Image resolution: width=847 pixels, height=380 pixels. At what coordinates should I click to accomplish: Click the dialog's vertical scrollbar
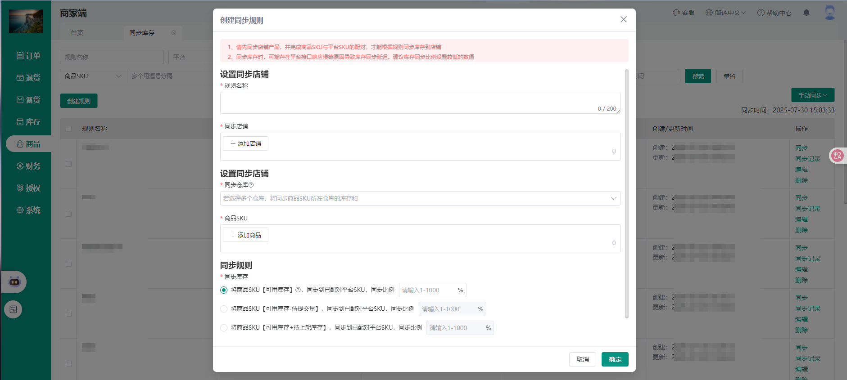click(626, 193)
